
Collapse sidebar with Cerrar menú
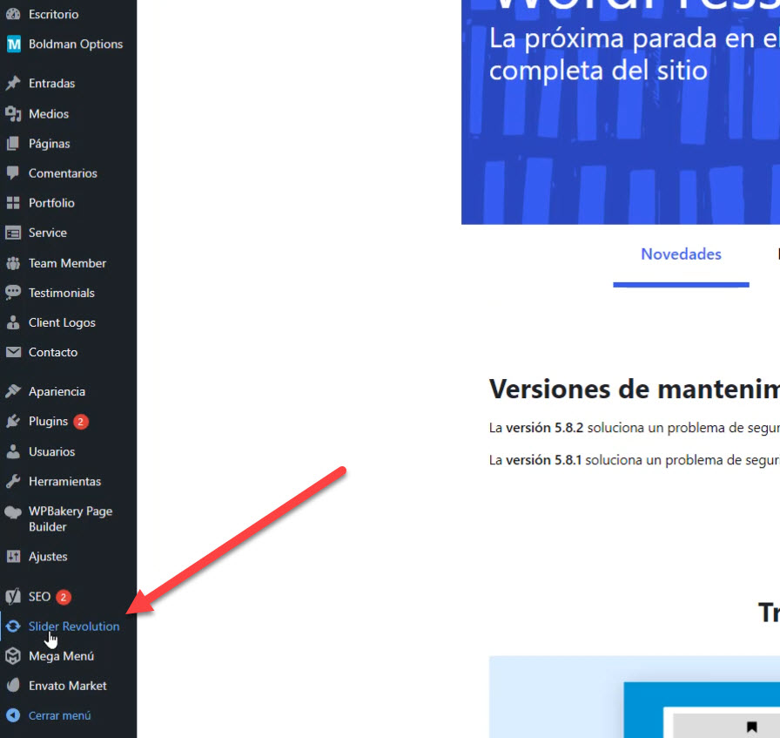[x=60, y=715]
